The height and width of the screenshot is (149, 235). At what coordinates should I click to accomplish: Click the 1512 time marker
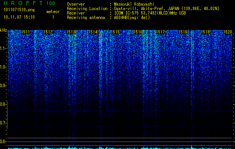(48, 32)
